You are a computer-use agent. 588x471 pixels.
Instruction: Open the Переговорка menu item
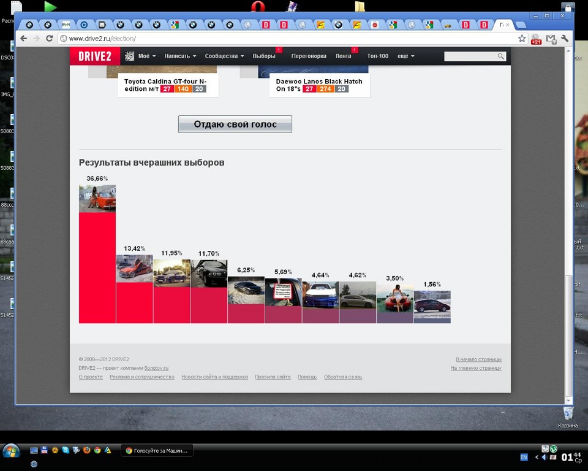(309, 56)
